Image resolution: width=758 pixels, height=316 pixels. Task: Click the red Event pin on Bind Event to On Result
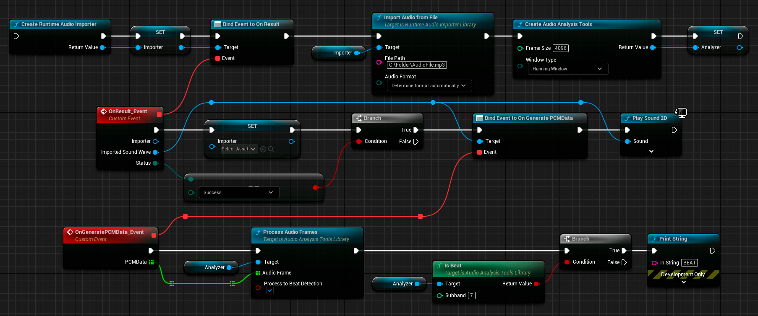pos(218,58)
